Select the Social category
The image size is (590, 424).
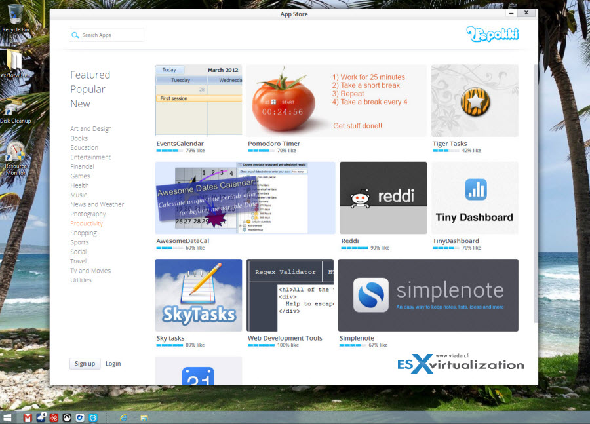pos(78,252)
